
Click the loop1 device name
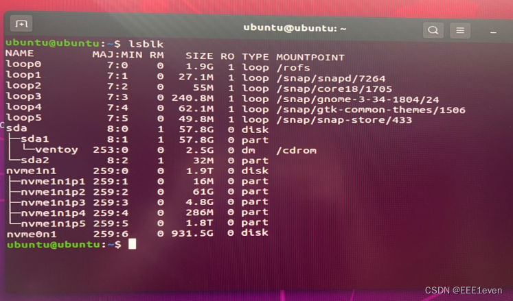click(23, 75)
